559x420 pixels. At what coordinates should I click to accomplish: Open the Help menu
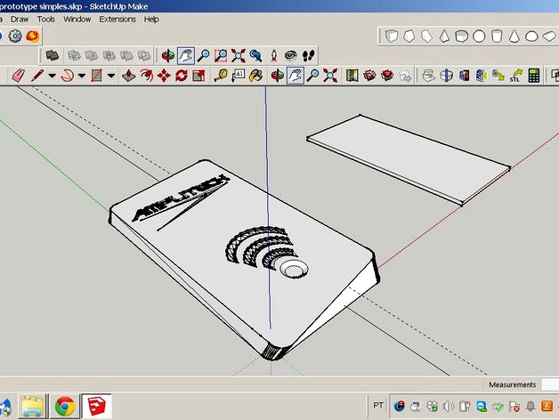[x=151, y=20]
